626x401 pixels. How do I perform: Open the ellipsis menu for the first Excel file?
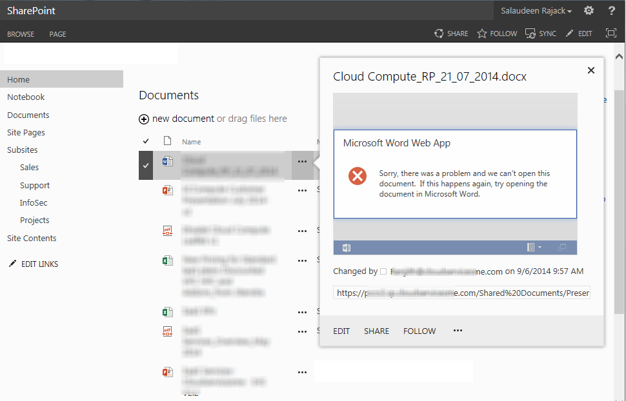coord(302,261)
